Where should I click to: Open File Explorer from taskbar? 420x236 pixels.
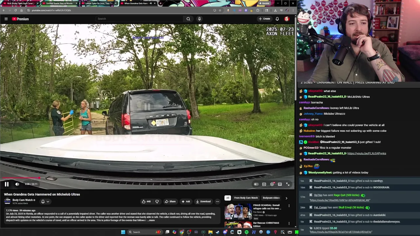(x=210, y=232)
